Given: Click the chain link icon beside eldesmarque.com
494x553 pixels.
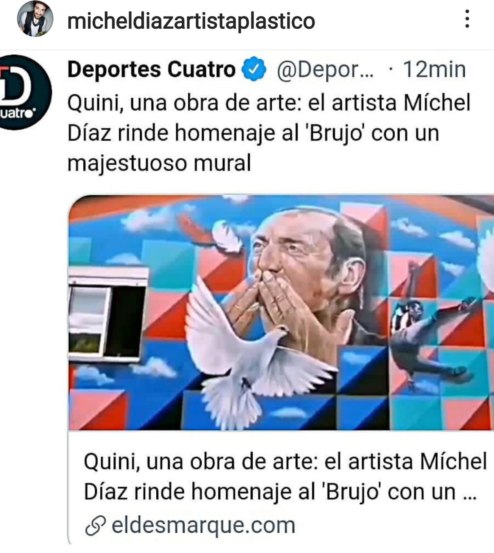Looking at the screenshot, I should coord(96,526).
